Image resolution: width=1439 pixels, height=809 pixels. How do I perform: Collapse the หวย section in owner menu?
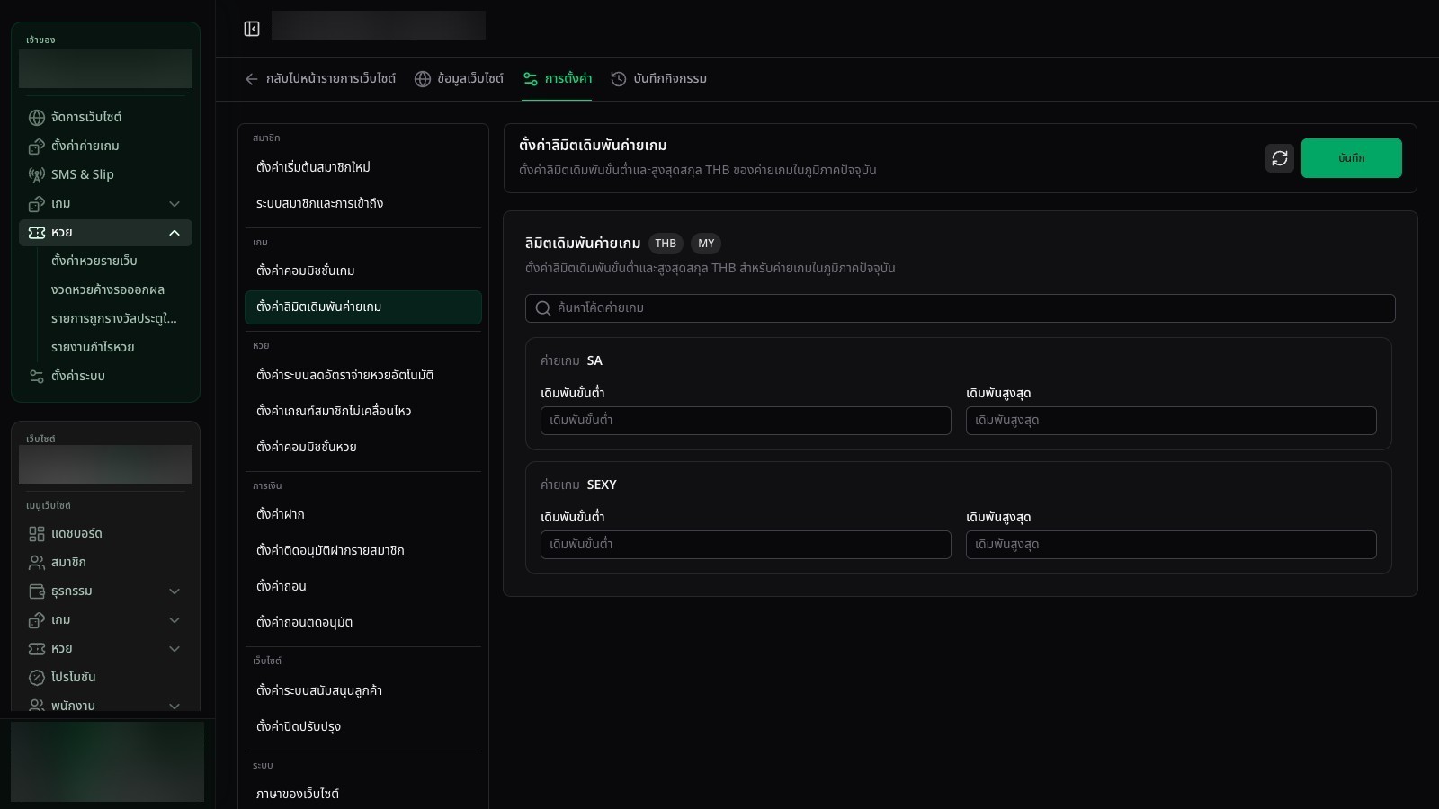pyautogui.click(x=174, y=233)
